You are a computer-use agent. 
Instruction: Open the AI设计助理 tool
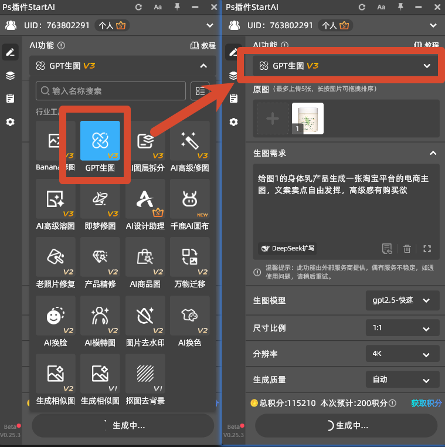pyautogui.click(x=145, y=199)
